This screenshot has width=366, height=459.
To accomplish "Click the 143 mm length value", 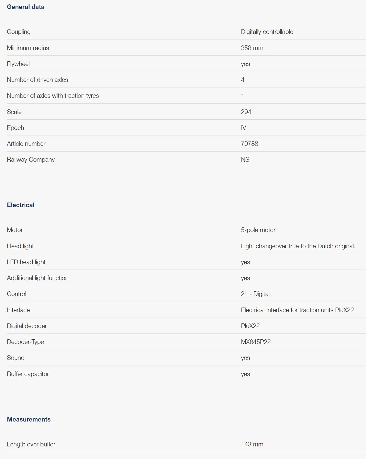I will pyautogui.click(x=252, y=444).
